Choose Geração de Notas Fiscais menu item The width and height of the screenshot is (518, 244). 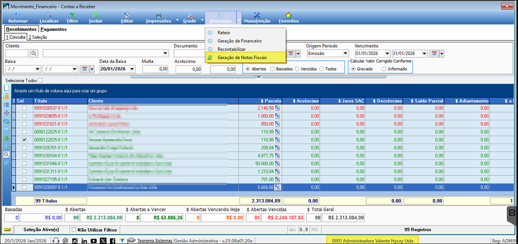coord(242,57)
